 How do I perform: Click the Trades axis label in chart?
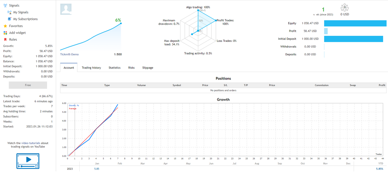[x=378, y=154]
